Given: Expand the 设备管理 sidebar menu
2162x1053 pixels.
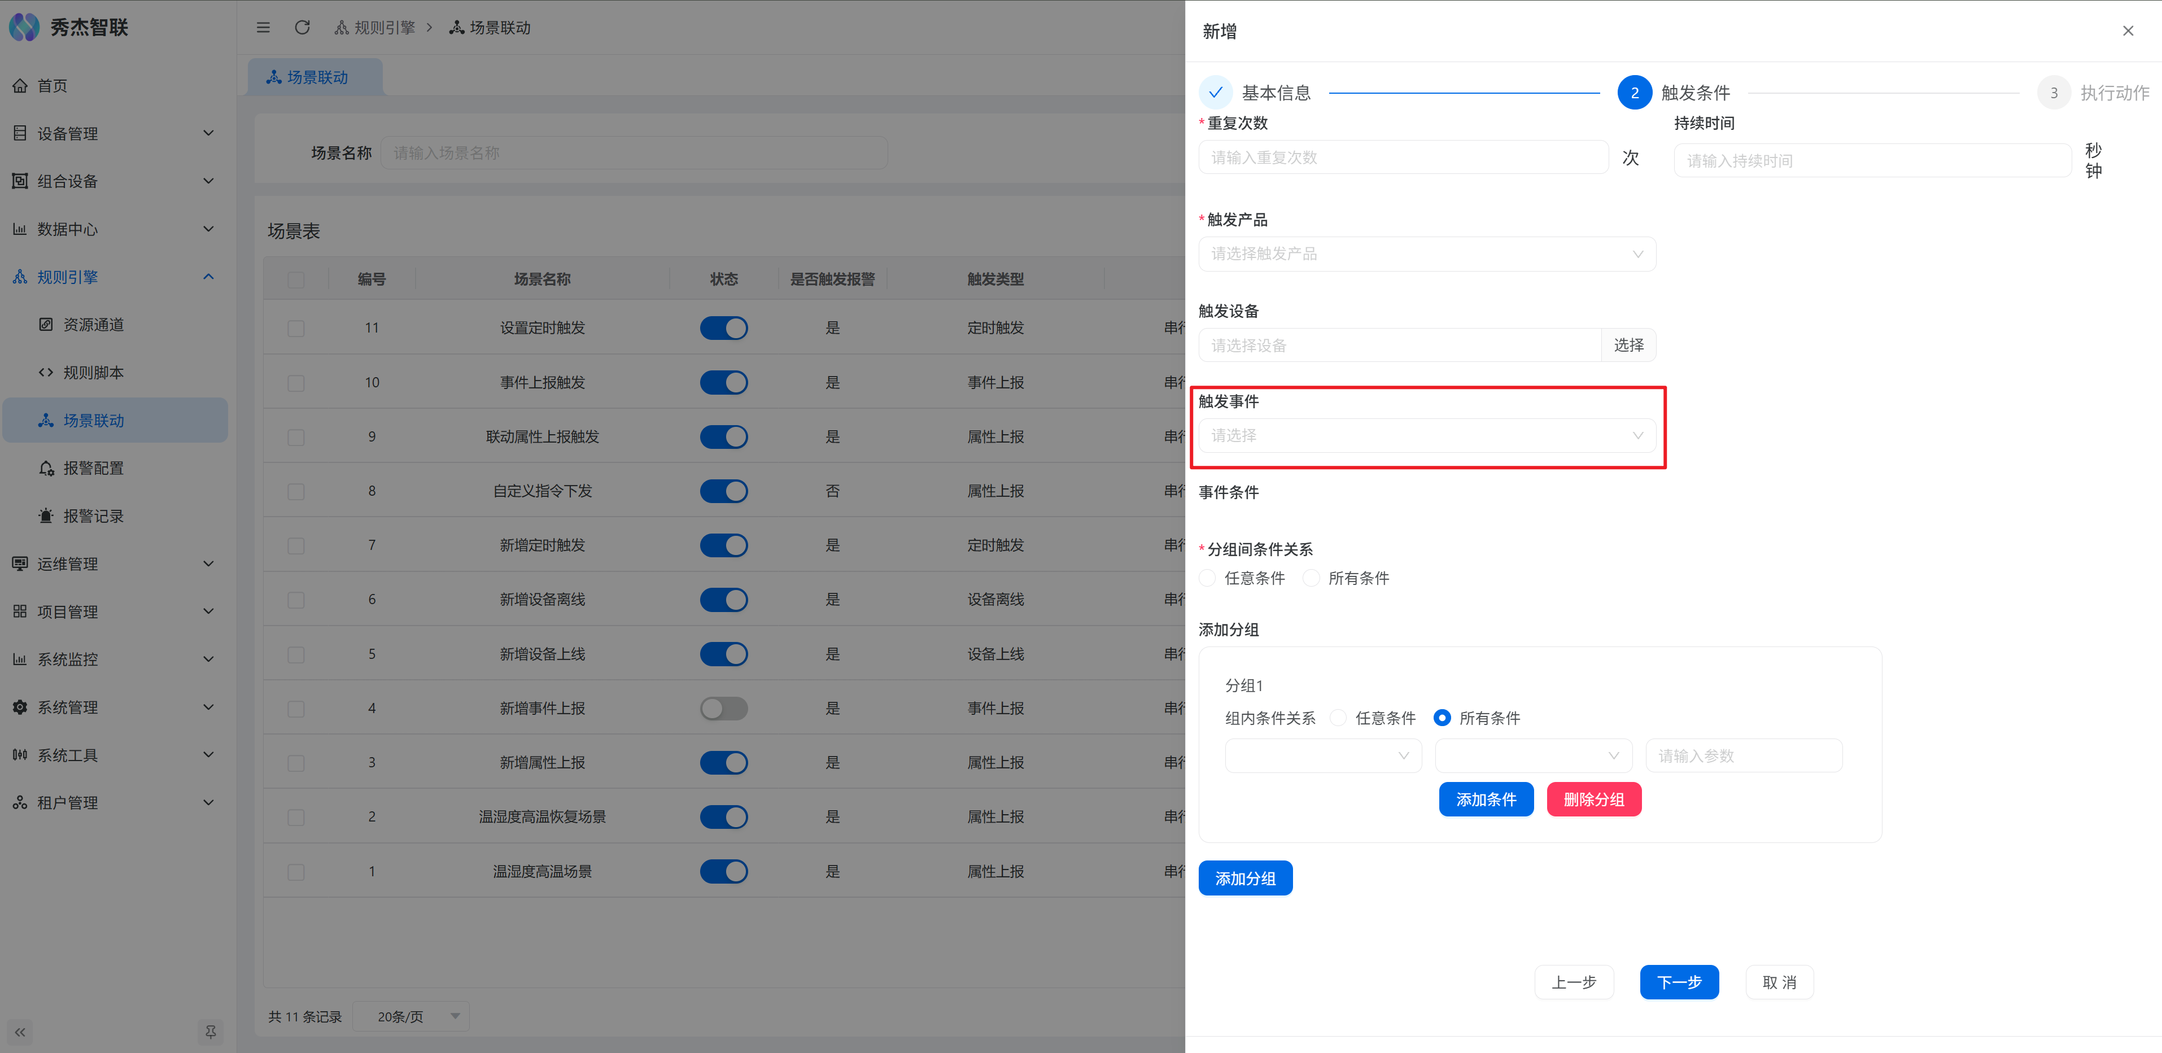Looking at the screenshot, I should point(113,133).
